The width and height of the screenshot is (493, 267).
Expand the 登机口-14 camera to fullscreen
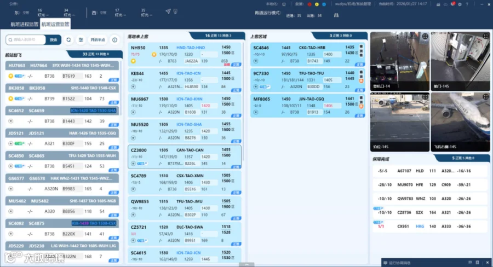pyautogui.click(x=425, y=37)
